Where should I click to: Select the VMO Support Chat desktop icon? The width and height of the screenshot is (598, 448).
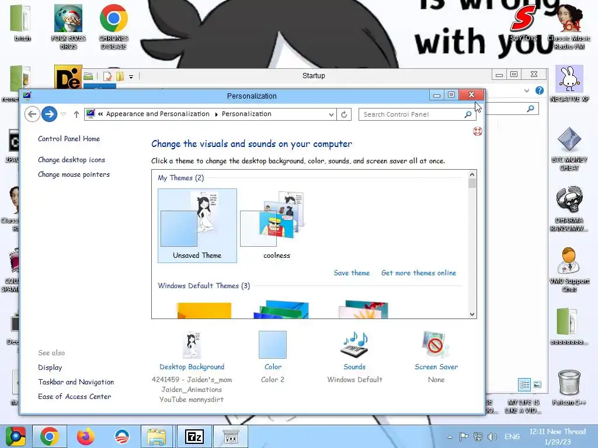[x=569, y=269]
